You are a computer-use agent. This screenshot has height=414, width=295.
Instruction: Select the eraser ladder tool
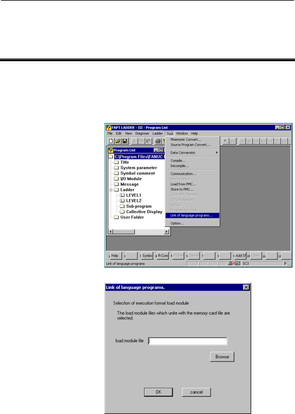click(x=233, y=141)
